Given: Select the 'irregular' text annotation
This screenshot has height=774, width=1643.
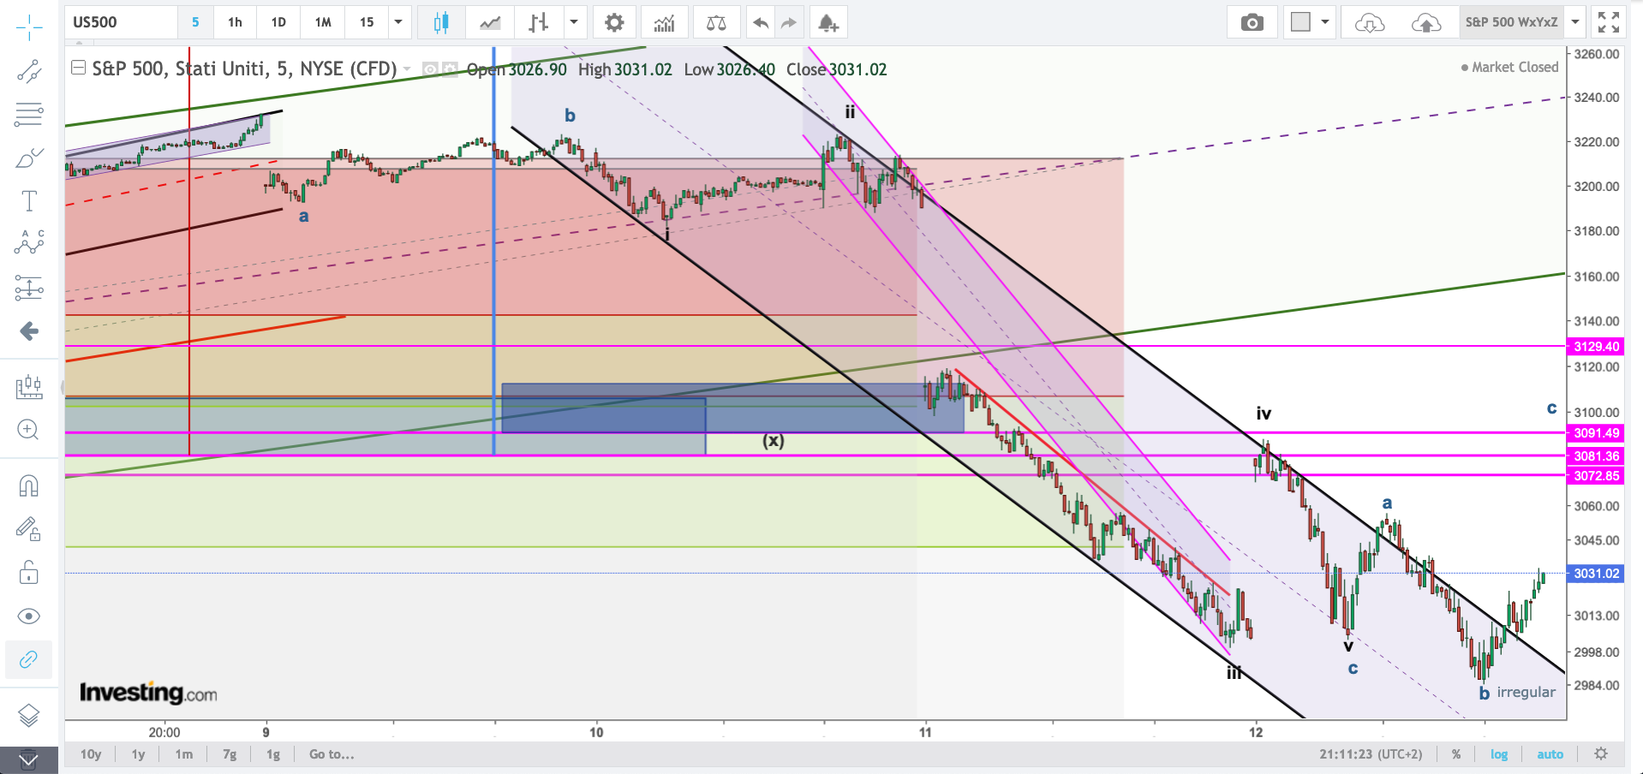Looking at the screenshot, I should [1526, 692].
